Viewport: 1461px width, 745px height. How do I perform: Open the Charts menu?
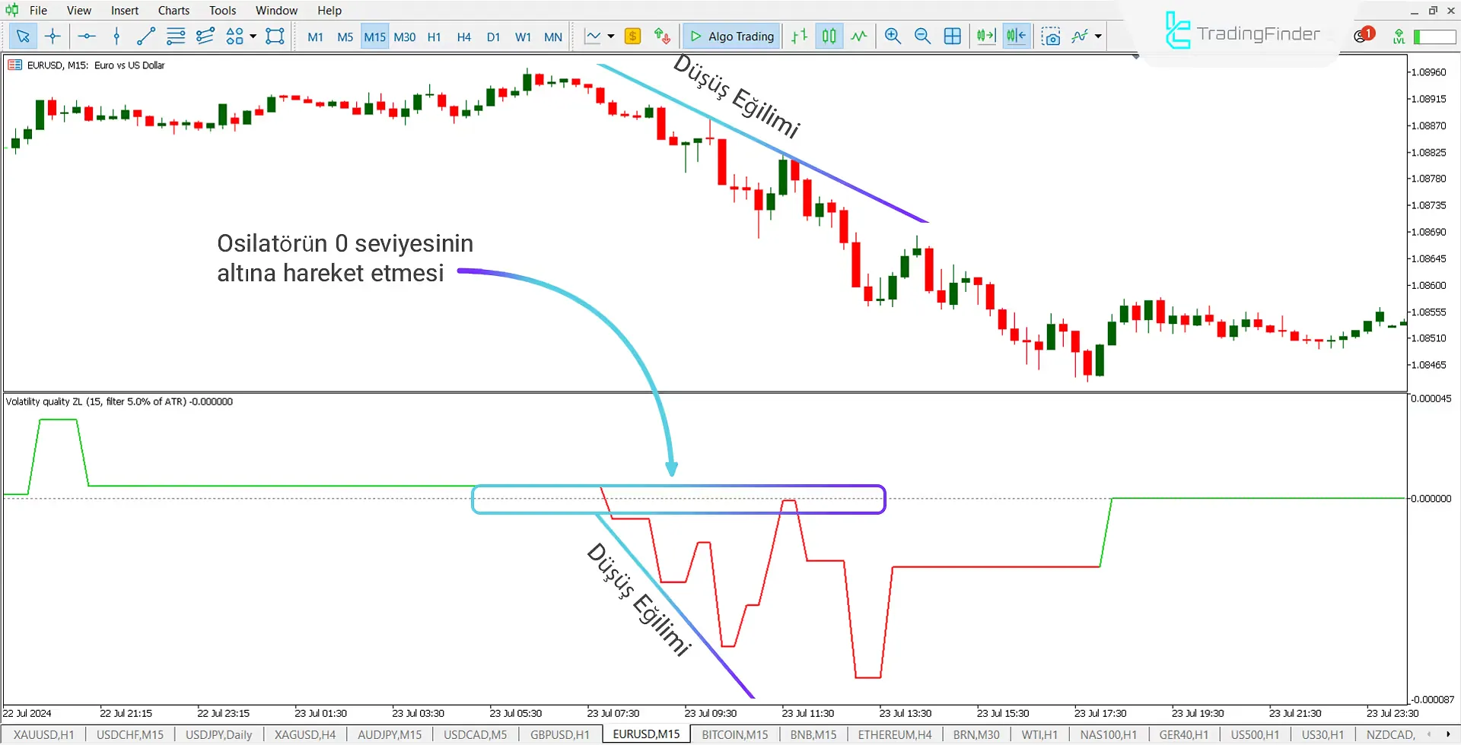pos(173,11)
